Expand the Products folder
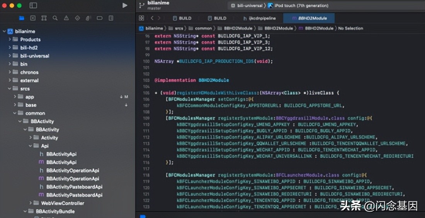 pyautogui.click(x=10, y=39)
